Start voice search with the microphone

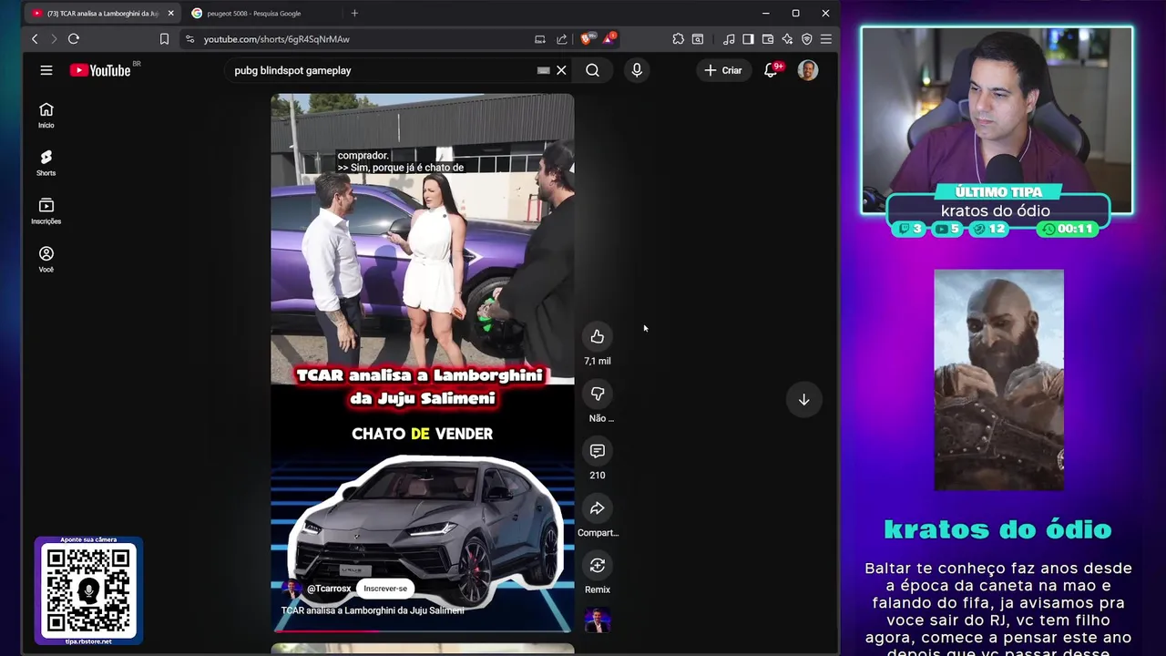pos(637,70)
